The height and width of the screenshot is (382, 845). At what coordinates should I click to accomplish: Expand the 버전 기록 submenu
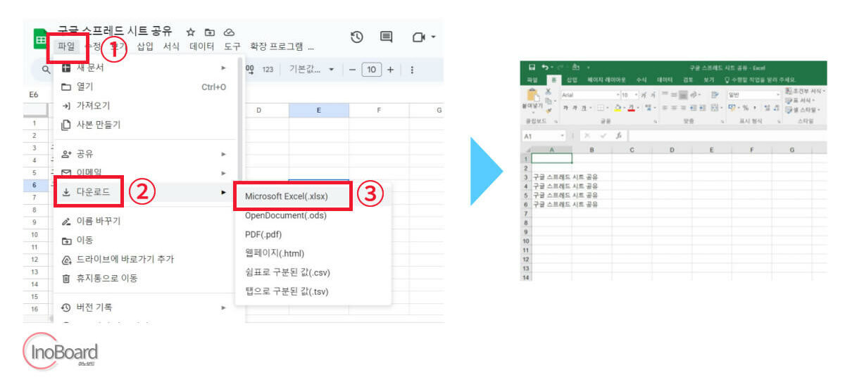(x=223, y=307)
